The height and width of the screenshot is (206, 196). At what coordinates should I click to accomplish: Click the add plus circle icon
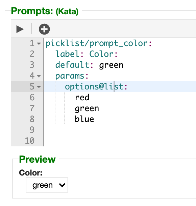44,29
